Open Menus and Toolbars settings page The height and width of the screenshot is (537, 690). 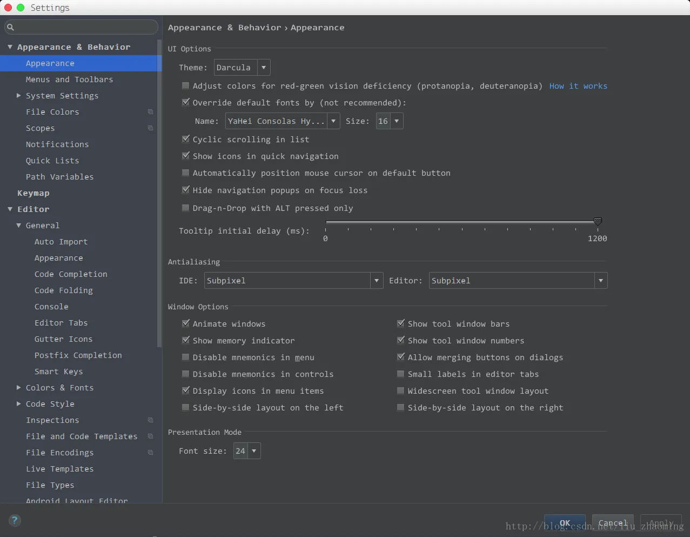pos(69,79)
